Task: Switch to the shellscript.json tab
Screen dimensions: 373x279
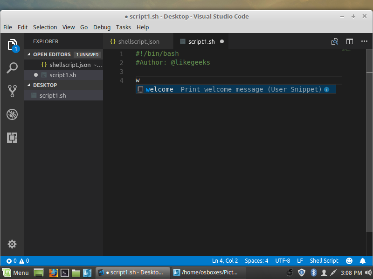Action: click(x=135, y=41)
